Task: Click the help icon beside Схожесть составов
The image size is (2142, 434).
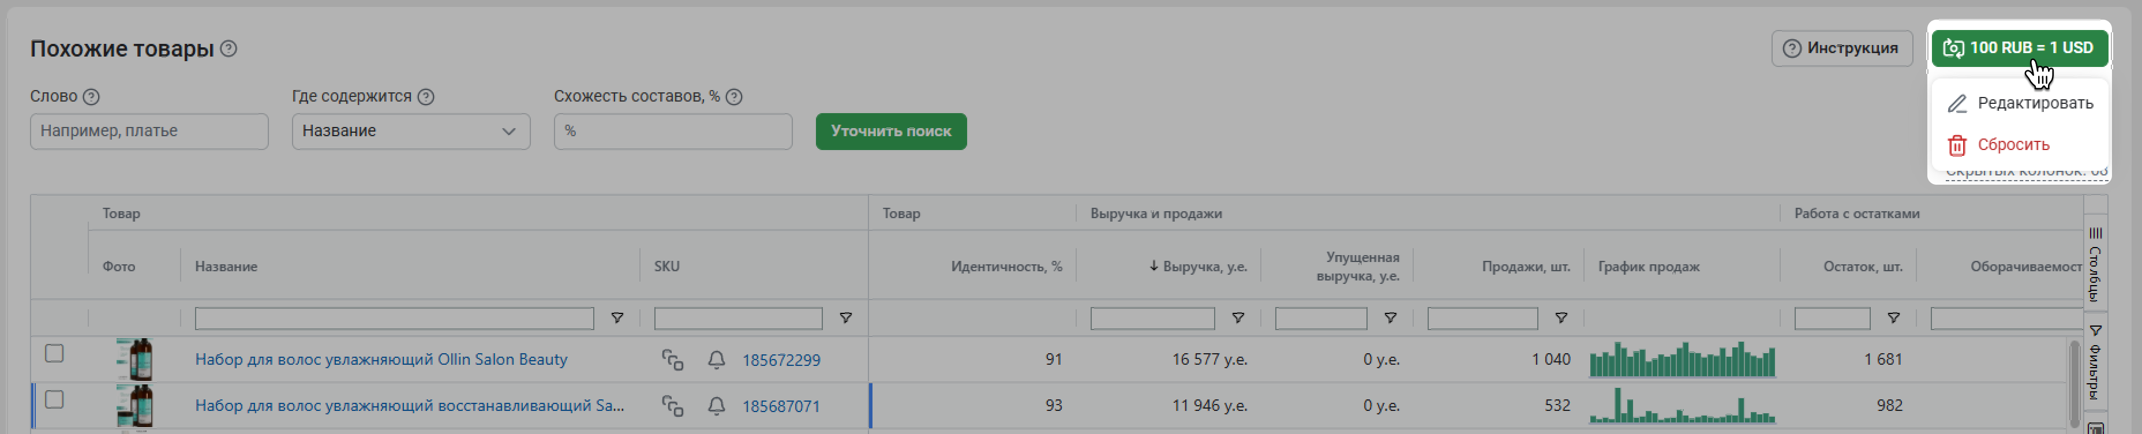Action: [733, 98]
